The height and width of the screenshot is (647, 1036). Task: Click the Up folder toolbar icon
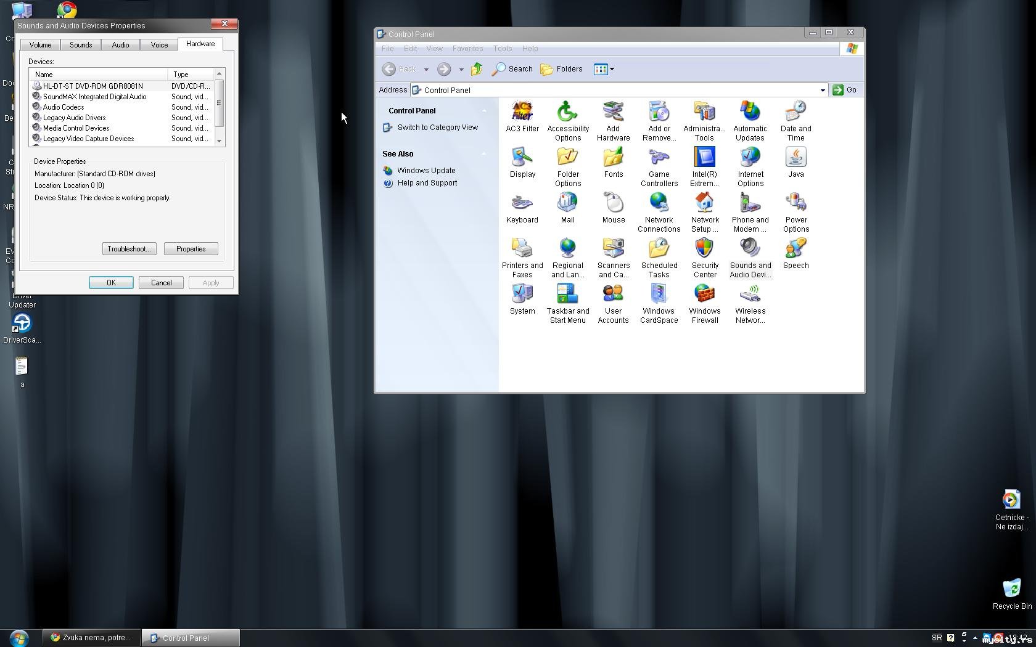477,69
